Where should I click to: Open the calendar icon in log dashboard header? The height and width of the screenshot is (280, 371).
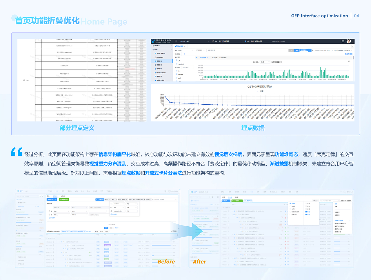[x=343, y=41]
